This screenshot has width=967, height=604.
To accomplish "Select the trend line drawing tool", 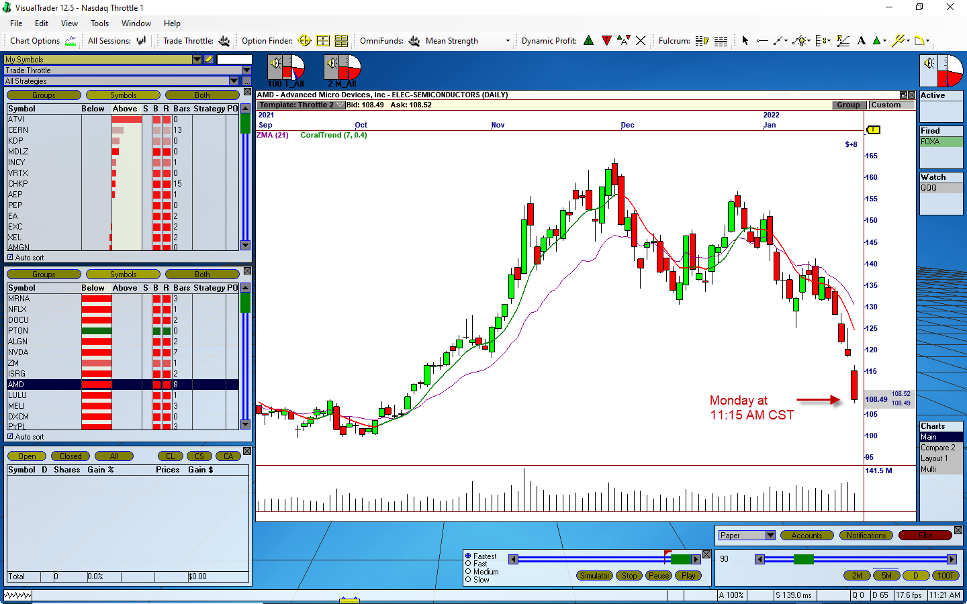I will click(778, 41).
